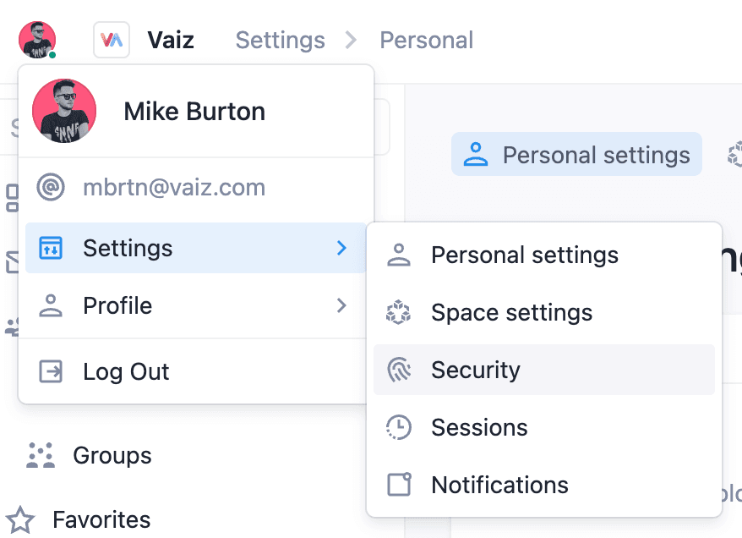Screen dimensions: 742x538
Task: Select Space settings menu entry
Action: click(511, 313)
